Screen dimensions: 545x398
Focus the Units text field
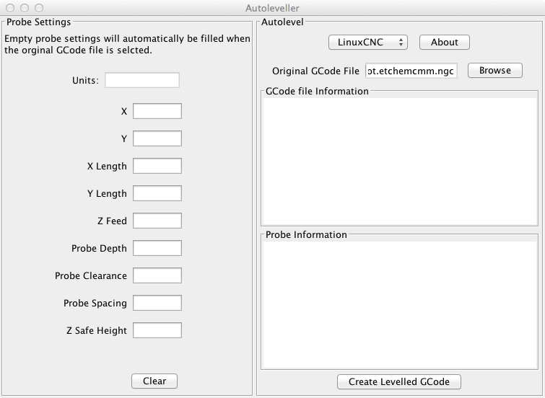click(142, 80)
